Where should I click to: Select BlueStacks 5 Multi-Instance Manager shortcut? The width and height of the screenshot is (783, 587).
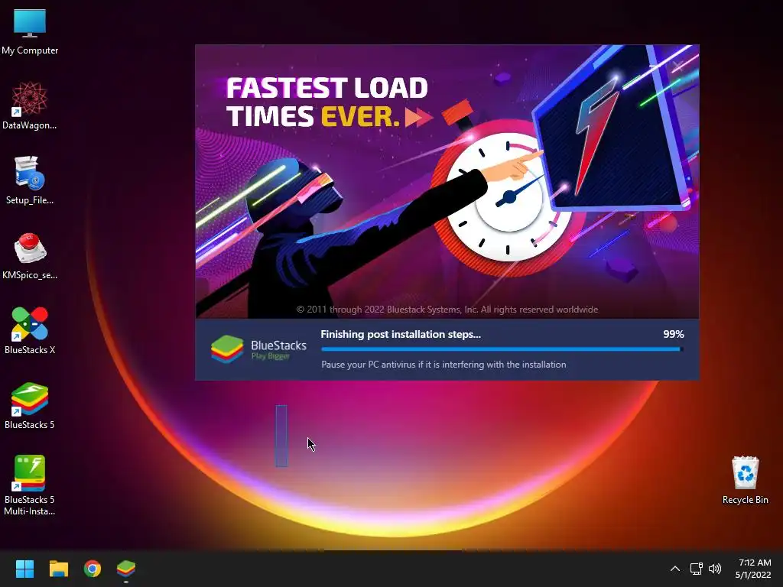tap(30, 485)
